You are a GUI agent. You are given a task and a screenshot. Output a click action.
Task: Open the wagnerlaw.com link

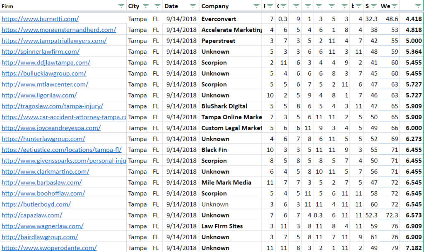[43, 226]
